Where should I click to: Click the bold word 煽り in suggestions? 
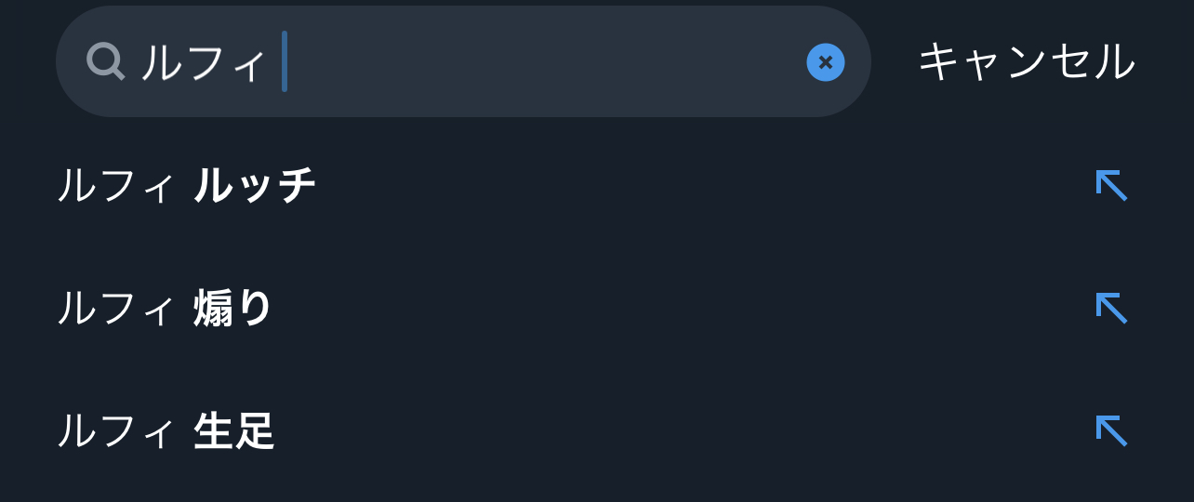pyautogui.click(x=232, y=309)
